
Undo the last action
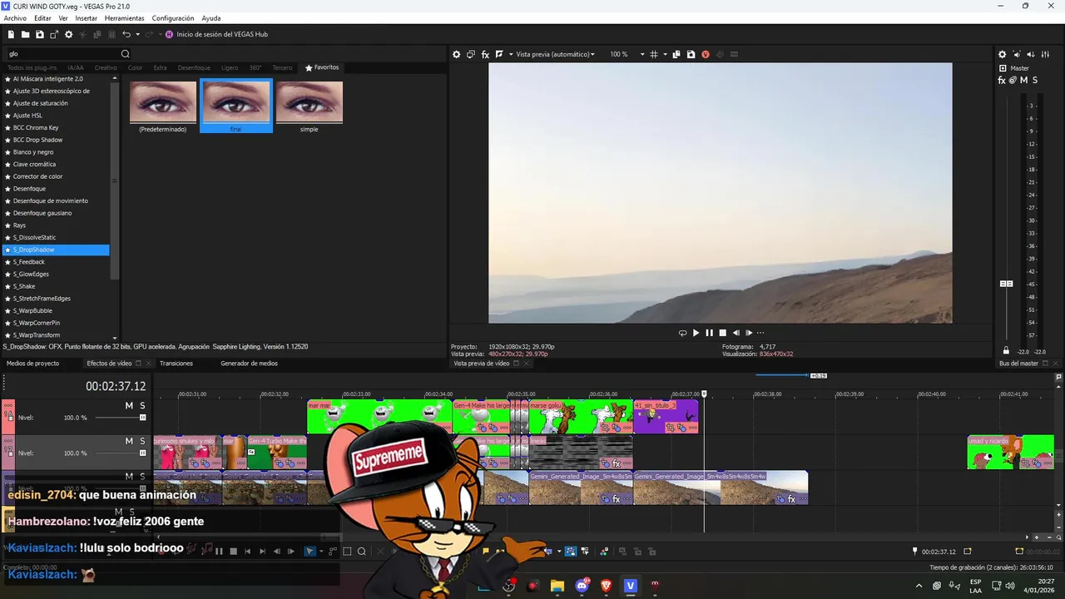point(126,34)
